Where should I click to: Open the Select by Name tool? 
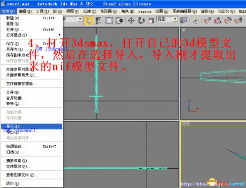click(x=99, y=21)
